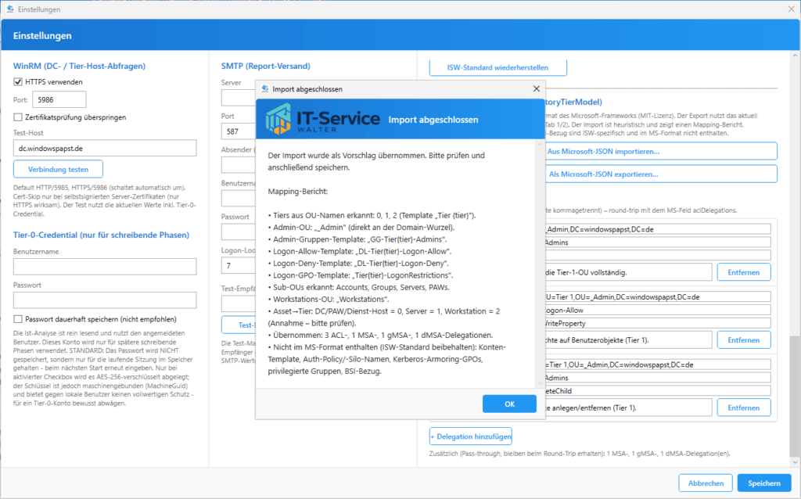Click the IT-Service Walter logo

[322, 120]
